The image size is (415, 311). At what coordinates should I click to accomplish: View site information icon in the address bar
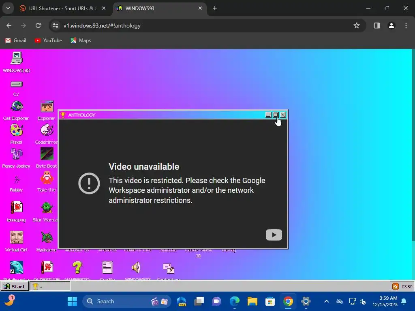tap(56, 26)
